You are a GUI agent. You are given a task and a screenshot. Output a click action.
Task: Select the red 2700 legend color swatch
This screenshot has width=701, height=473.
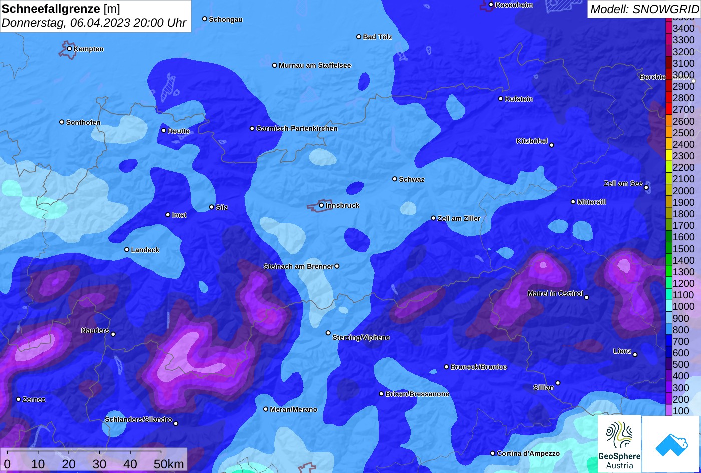(669, 109)
